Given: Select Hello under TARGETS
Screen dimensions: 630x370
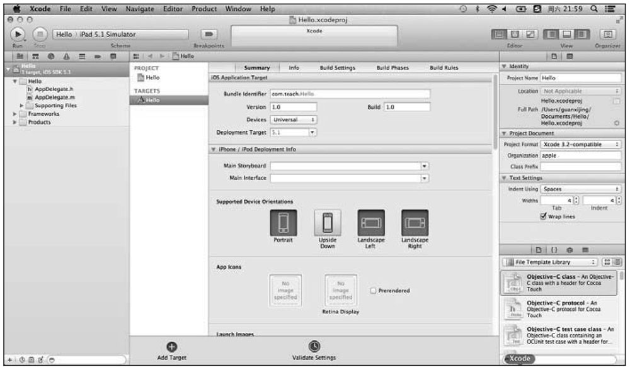Looking at the screenshot, I should point(169,100).
